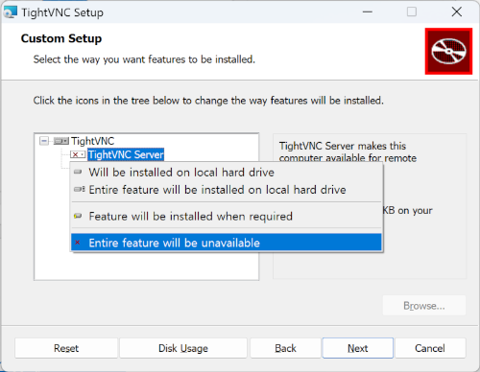Proceed with the Next button
The height and width of the screenshot is (372, 480).
coord(358,348)
